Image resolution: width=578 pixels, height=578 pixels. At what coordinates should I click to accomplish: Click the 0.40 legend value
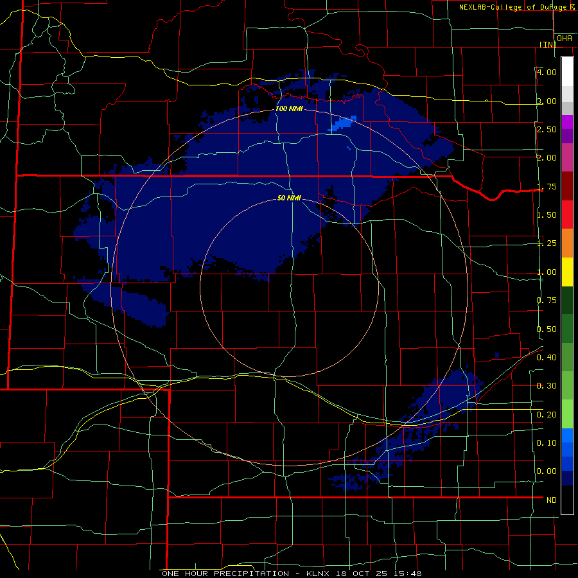point(547,358)
